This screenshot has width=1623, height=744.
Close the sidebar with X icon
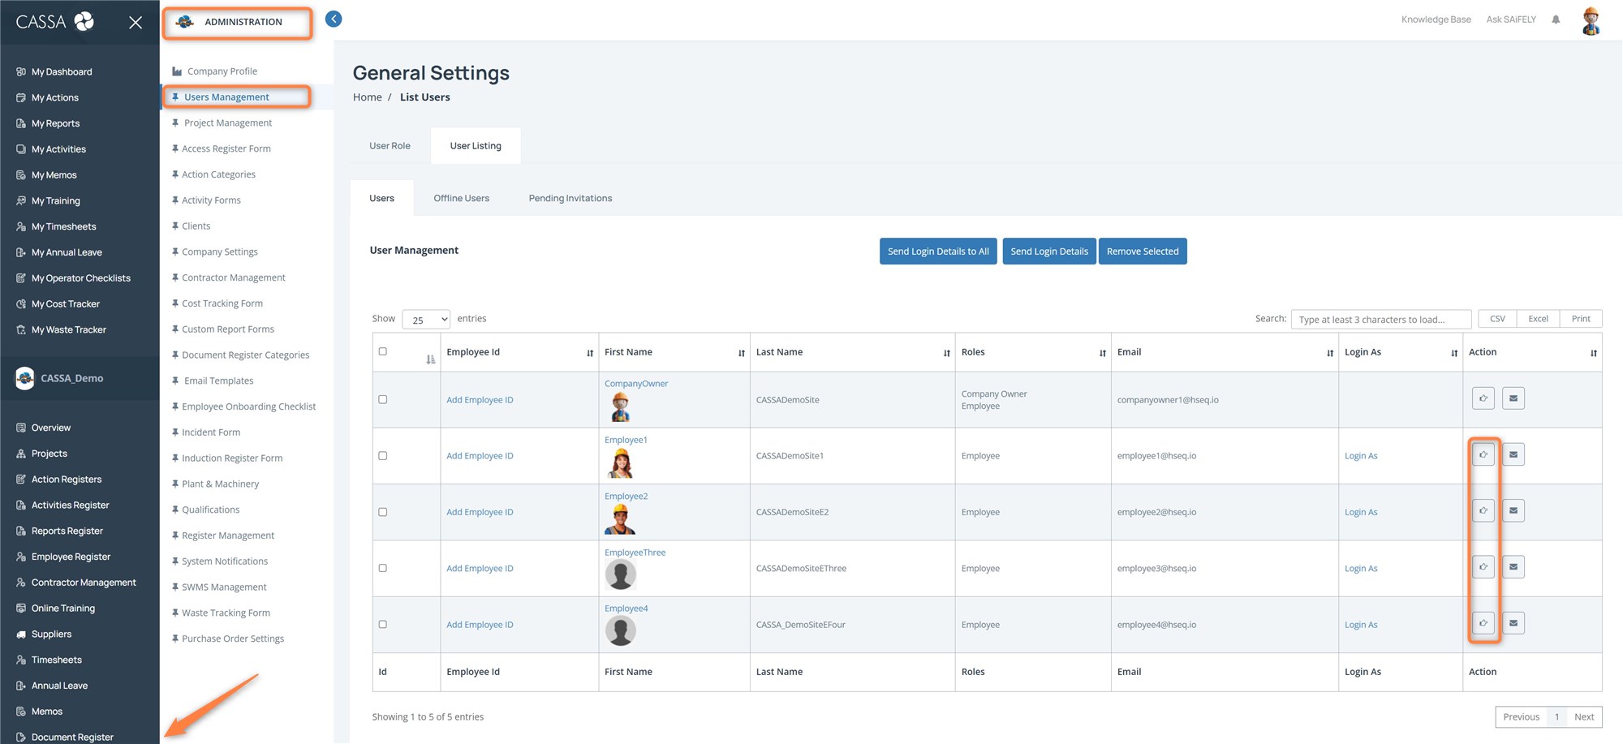click(136, 23)
